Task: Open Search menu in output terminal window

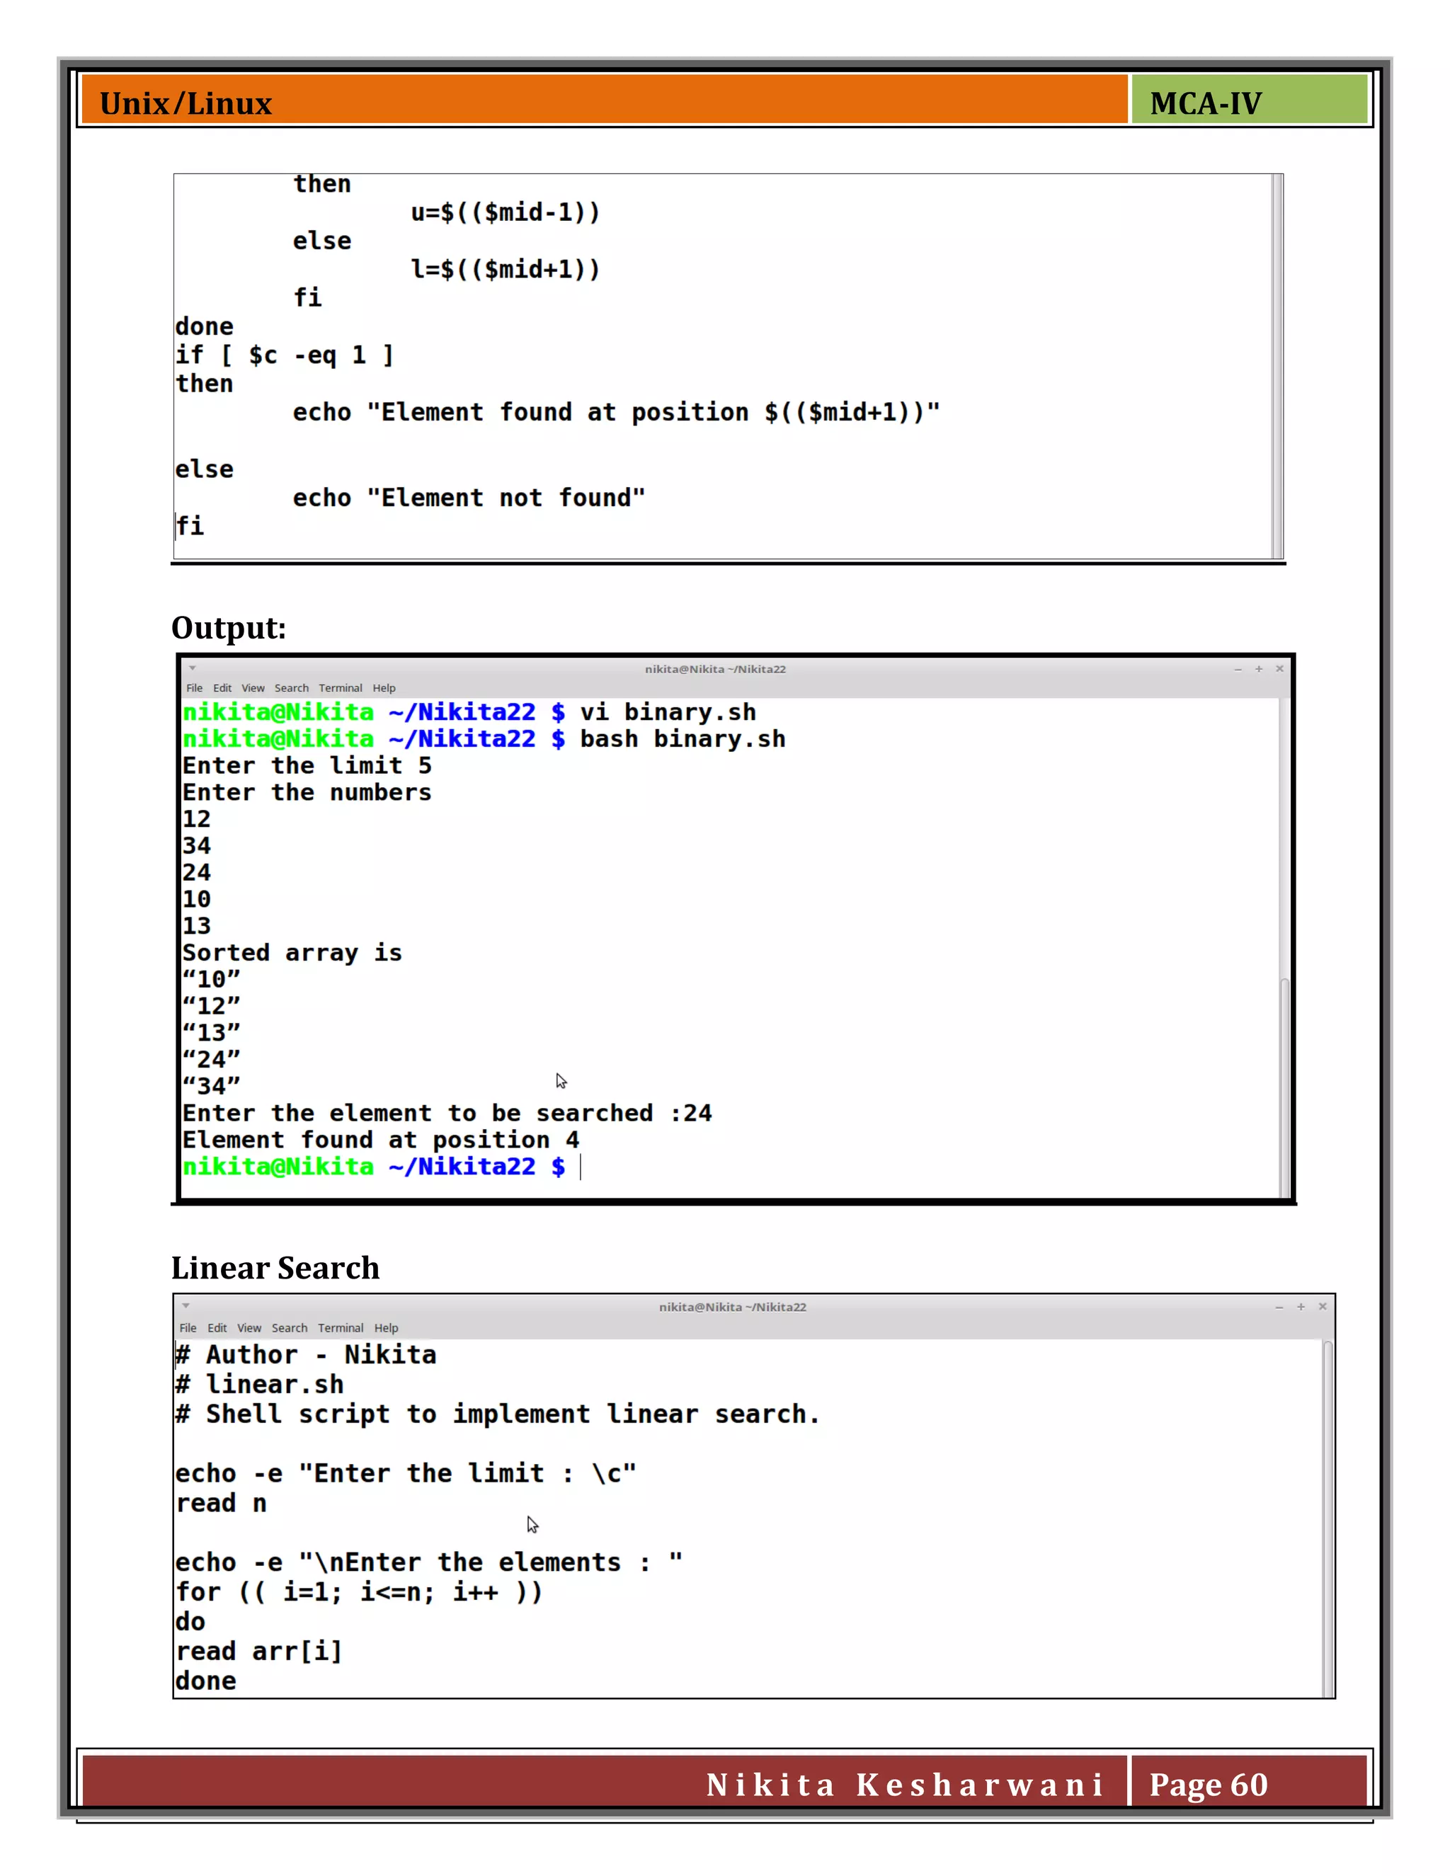Action: 291,688
